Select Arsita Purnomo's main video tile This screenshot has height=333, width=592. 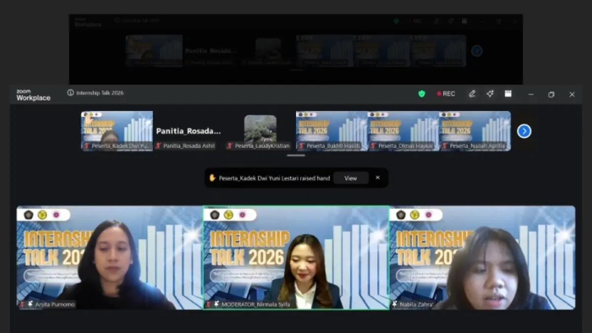pos(110,258)
